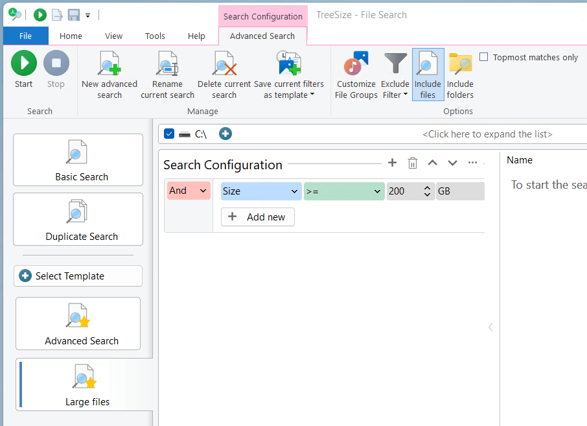
Task: Add a drive with the plus icon next to C:\
Action: pyautogui.click(x=225, y=134)
